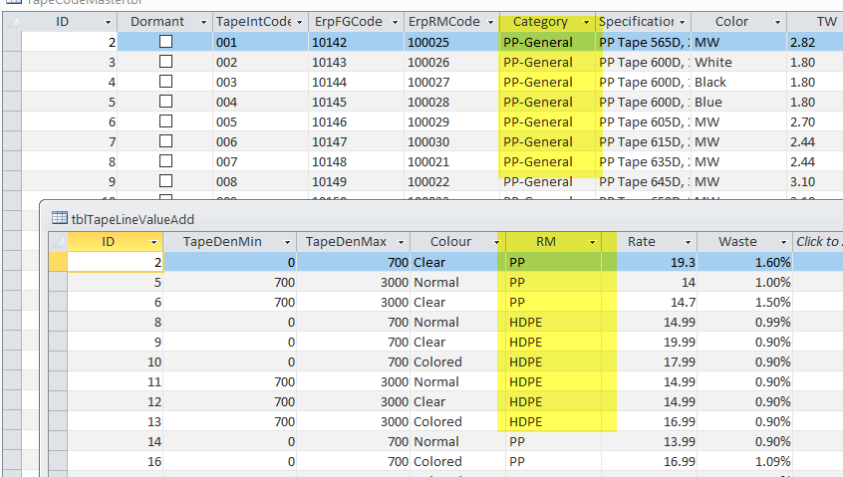843x477 pixels.
Task: Expand the RM column dropdown arrow
Action: (592, 242)
